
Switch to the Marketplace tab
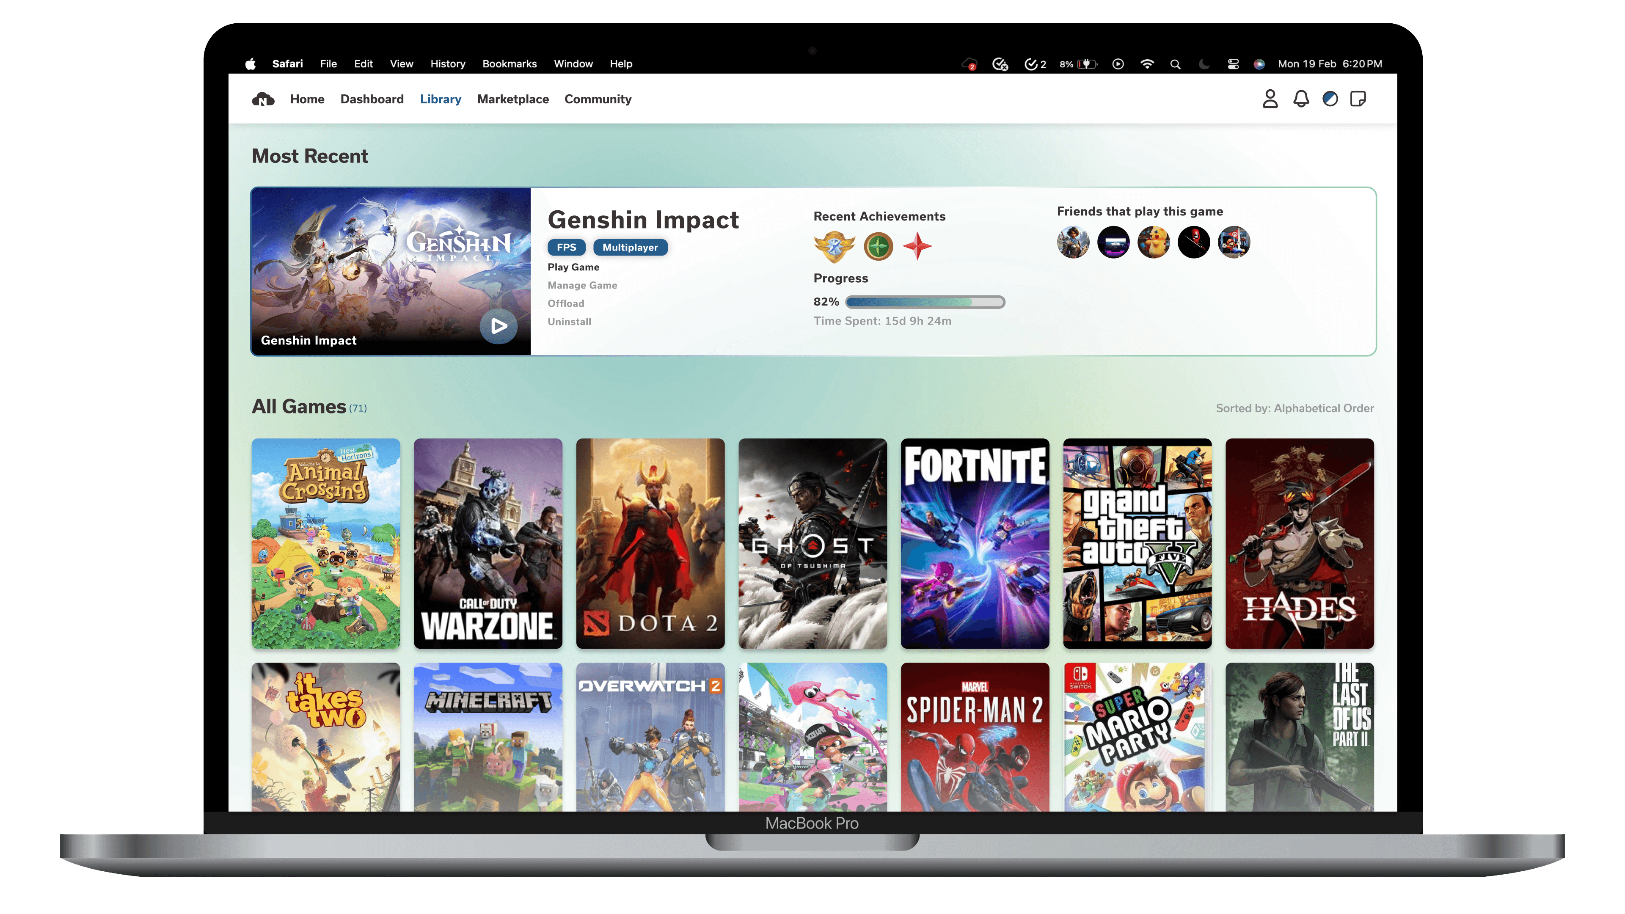click(x=513, y=99)
